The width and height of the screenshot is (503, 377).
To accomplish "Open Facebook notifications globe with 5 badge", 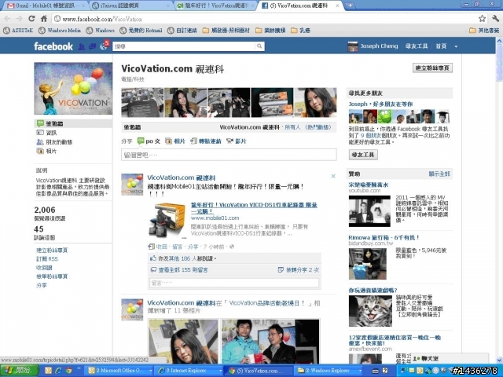I will tap(104, 46).
